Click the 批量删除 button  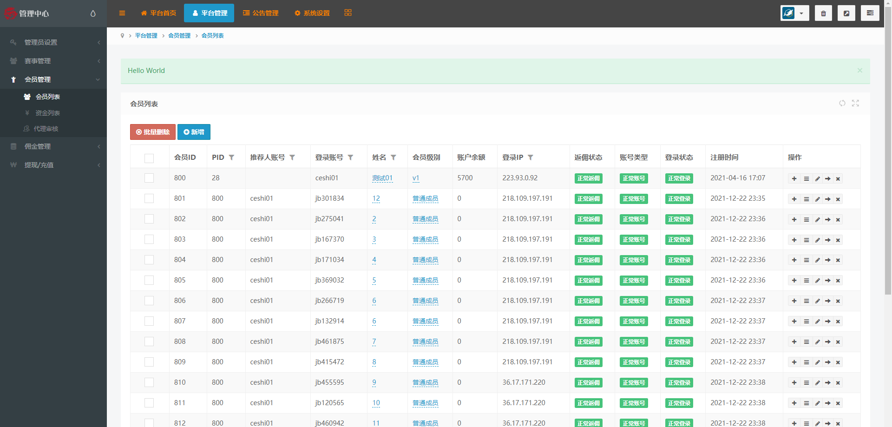pos(153,132)
